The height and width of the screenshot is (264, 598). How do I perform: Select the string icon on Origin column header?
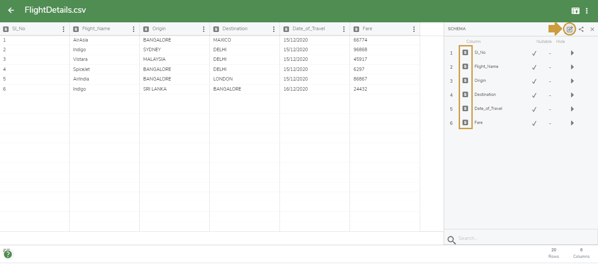click(x=146, y=28)
